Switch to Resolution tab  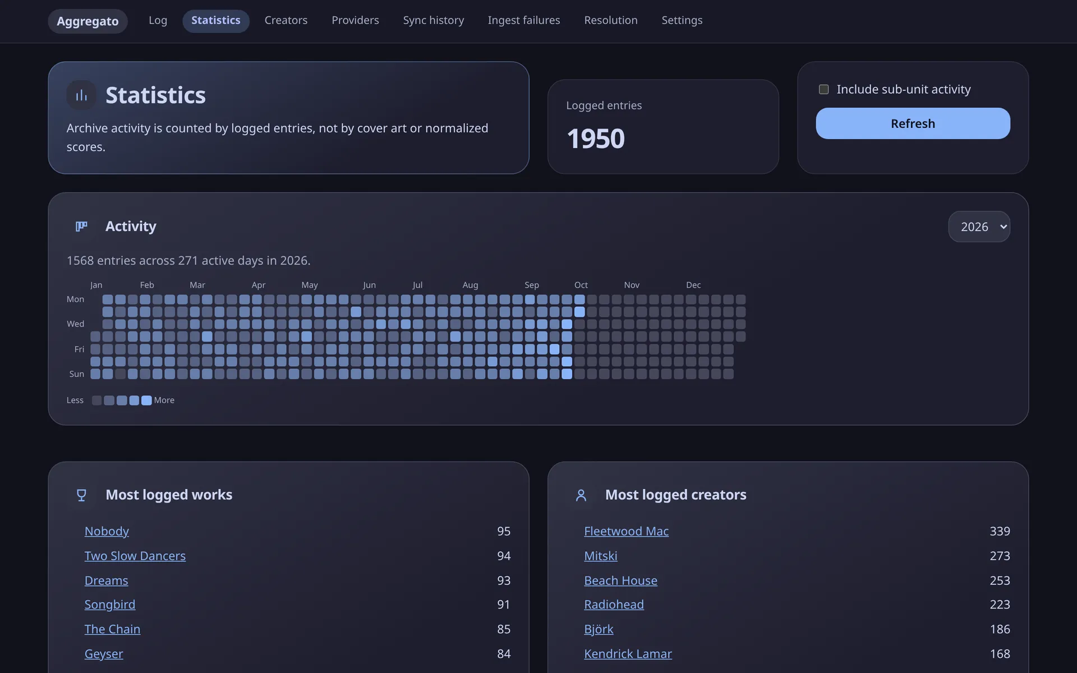[611, 21]
